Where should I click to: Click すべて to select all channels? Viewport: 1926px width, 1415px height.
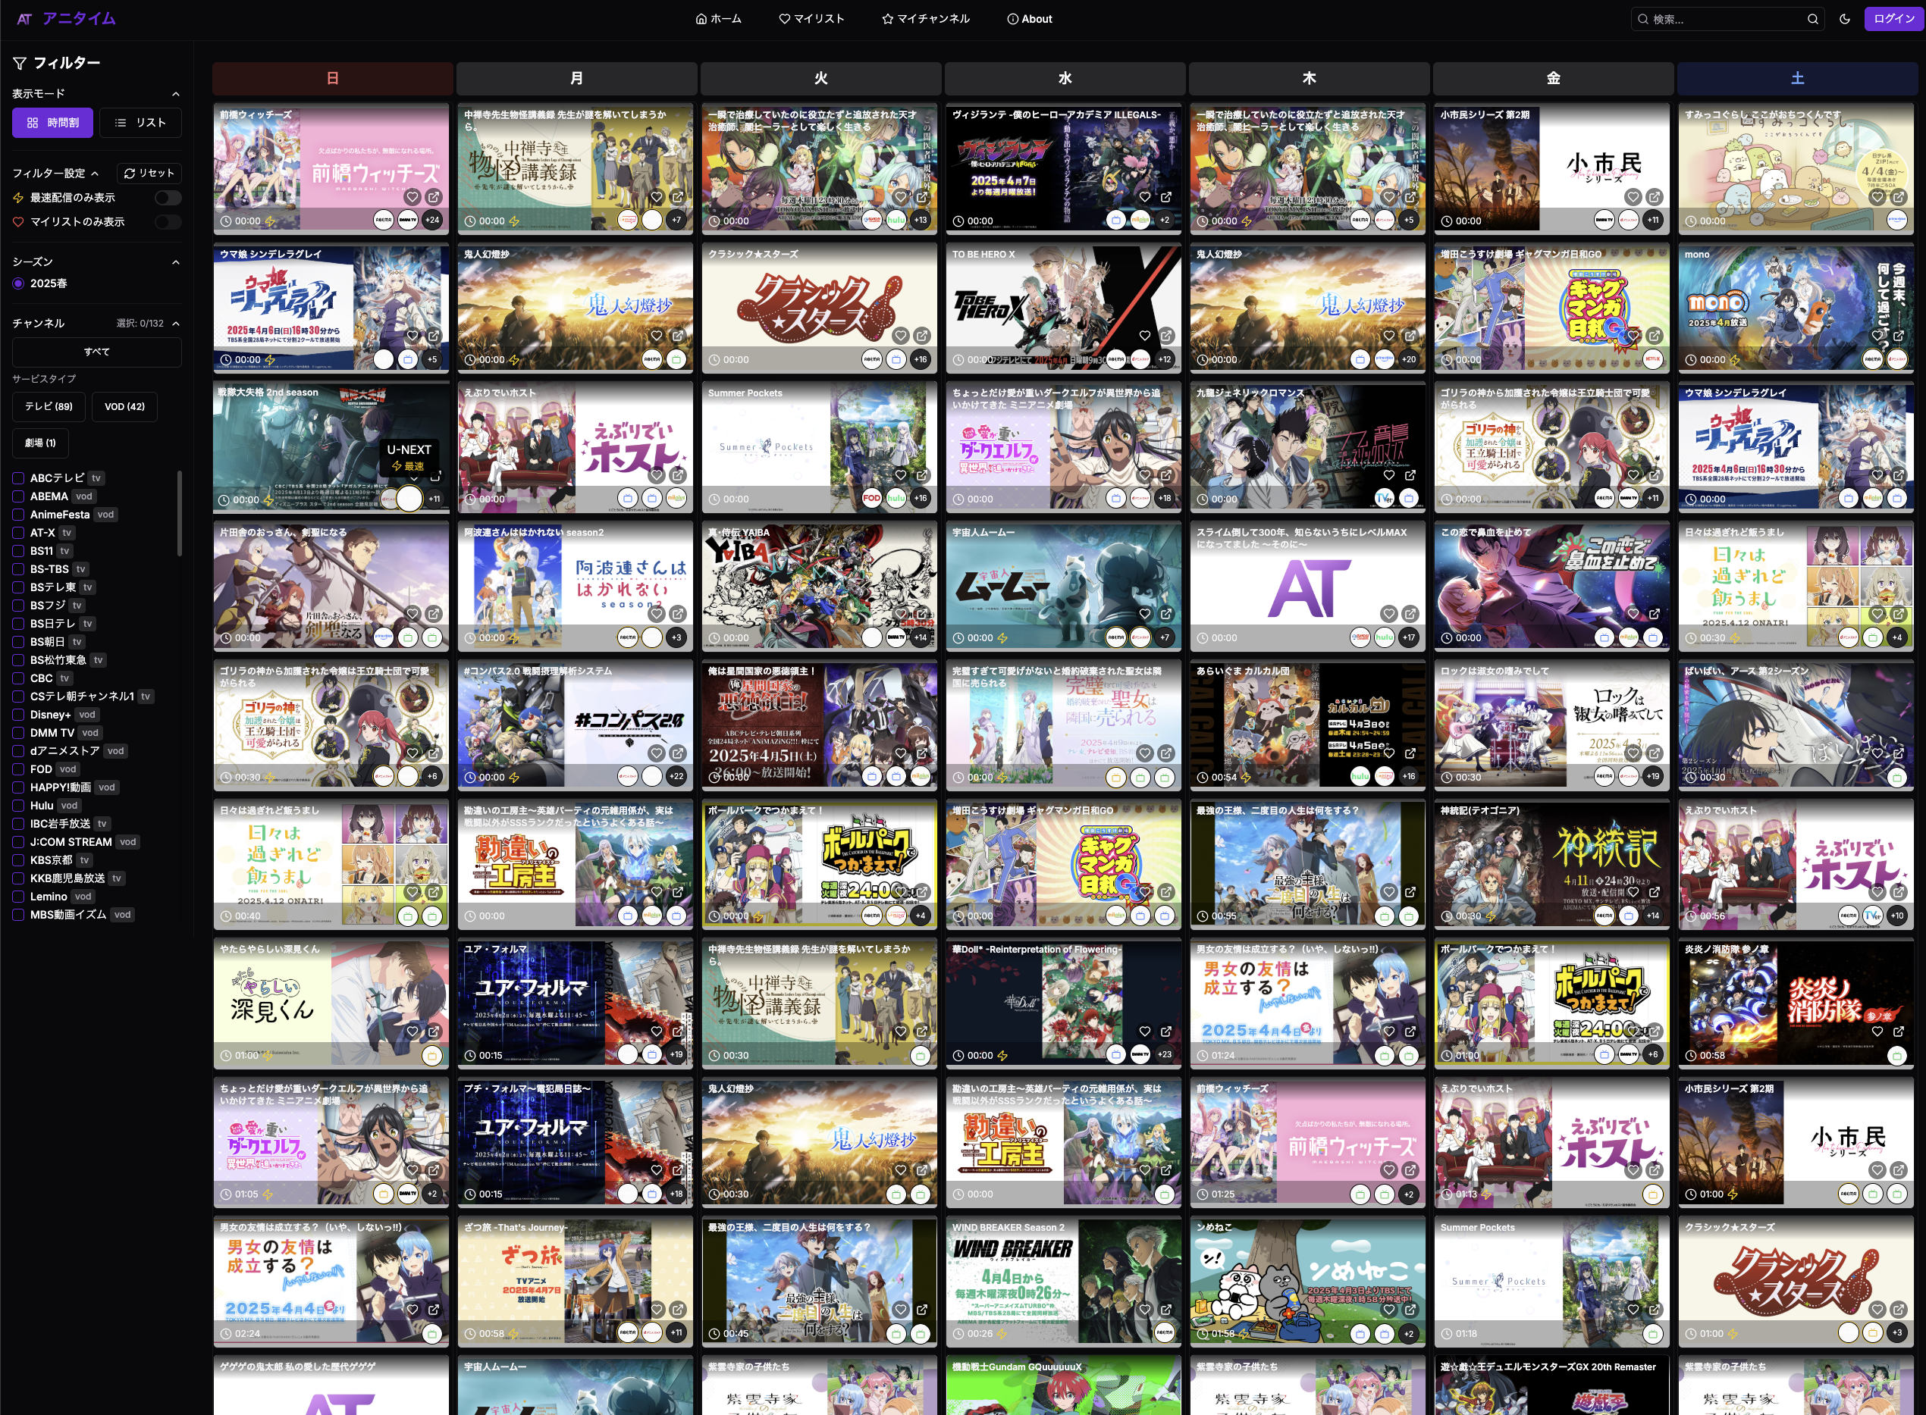click(97, 351)
